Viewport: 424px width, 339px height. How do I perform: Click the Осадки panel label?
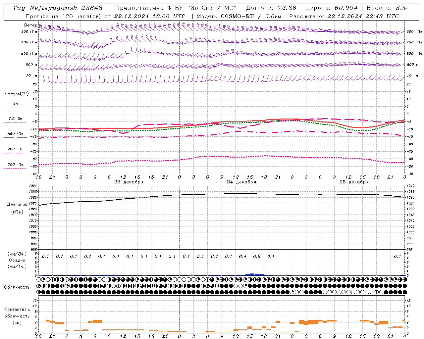pyautogui.click(x=17, y=260)
